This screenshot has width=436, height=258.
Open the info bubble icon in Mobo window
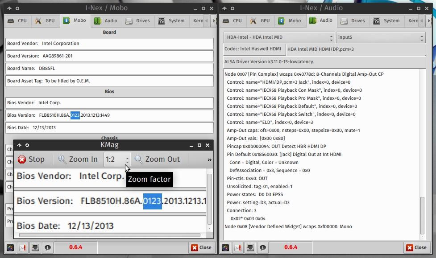click(48, 247)
